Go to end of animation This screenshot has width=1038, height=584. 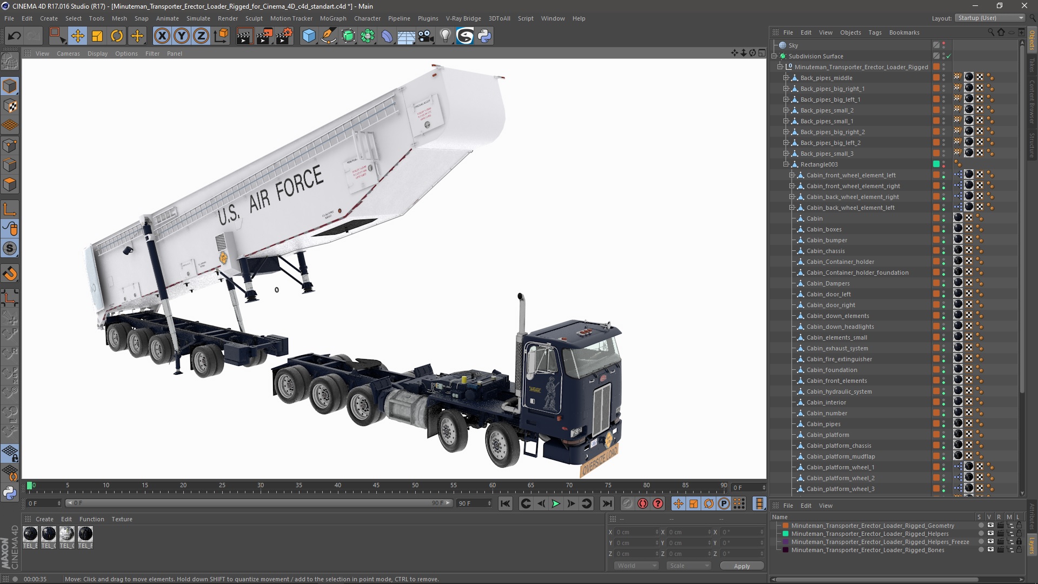point(607,503)
